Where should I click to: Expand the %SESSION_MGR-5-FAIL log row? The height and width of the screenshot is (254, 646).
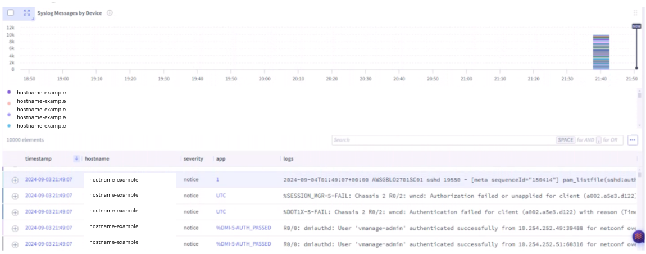tap(15, 196)
